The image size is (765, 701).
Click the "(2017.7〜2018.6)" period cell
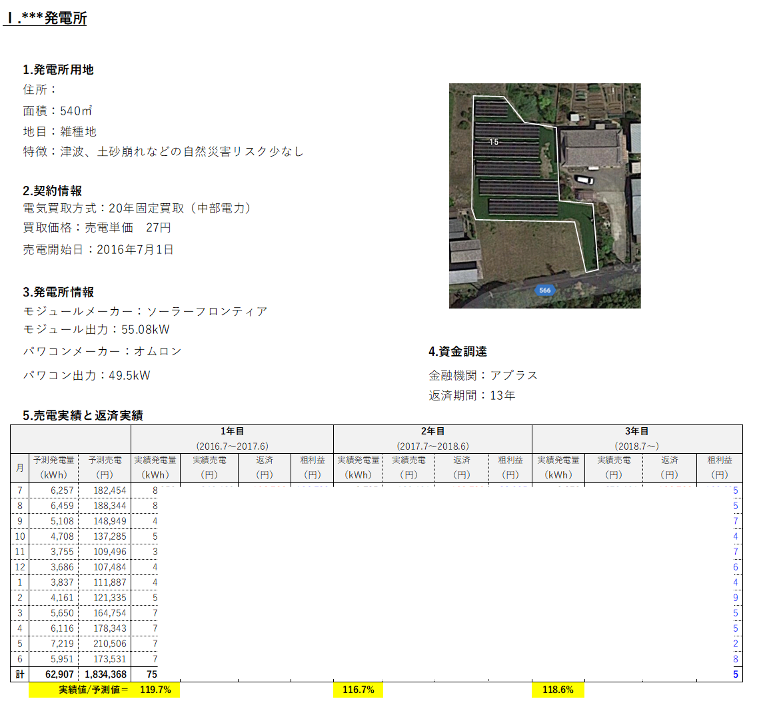click(x=432, y=446)
